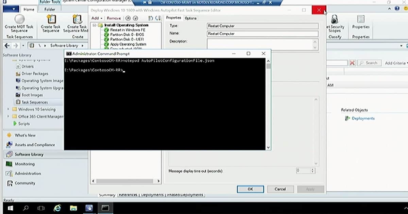Open What's New workspace
Image resolution: width=408 pixels, height=214 pixels.
point(21,135)
